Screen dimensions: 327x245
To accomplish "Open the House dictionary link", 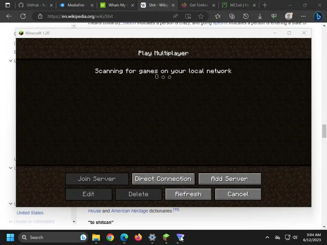I will [x=95, y=211].
